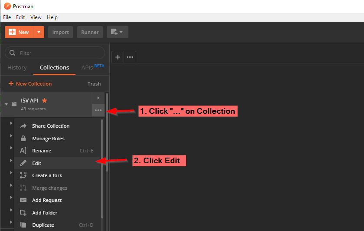This screenshot has height=231, width=364.
Task: Choose Rename from the context menu
Action: [x=57, y=151]
